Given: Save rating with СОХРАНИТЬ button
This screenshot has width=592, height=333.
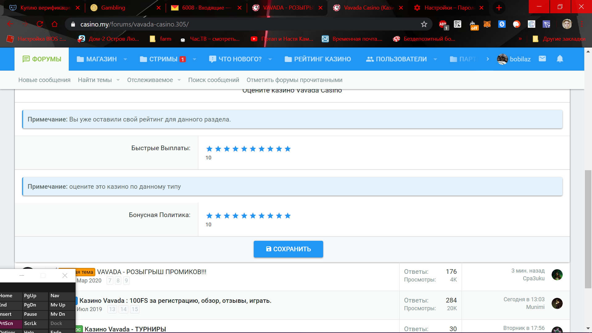Looking at the screenshot, I should (288, 249).
